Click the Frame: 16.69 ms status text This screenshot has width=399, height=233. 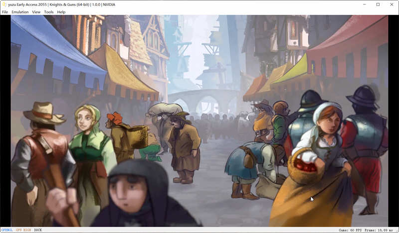click(x=379, y=230)
